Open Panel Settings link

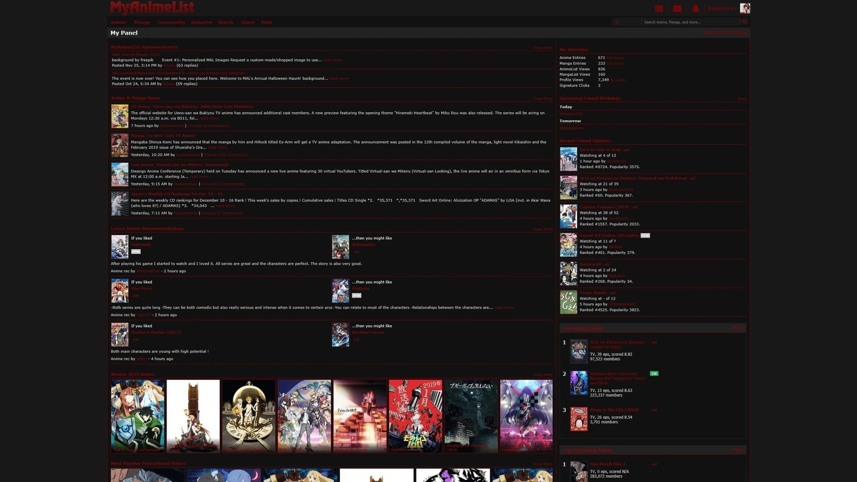coord(725,33)
